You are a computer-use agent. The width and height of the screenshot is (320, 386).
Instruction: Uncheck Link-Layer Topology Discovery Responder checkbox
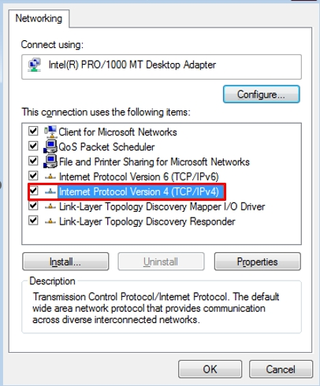tap(33, 221)
